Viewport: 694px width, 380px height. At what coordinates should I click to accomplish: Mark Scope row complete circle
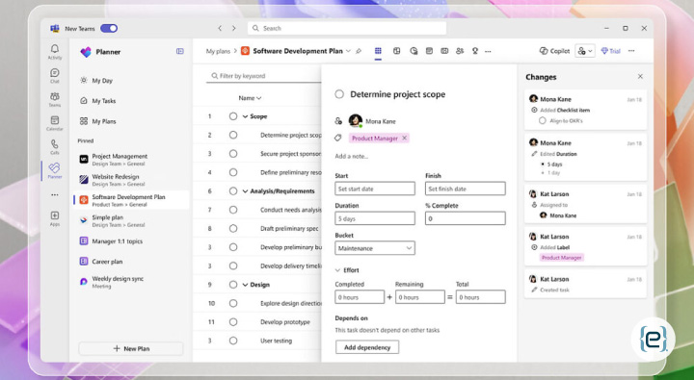point(233,116)
